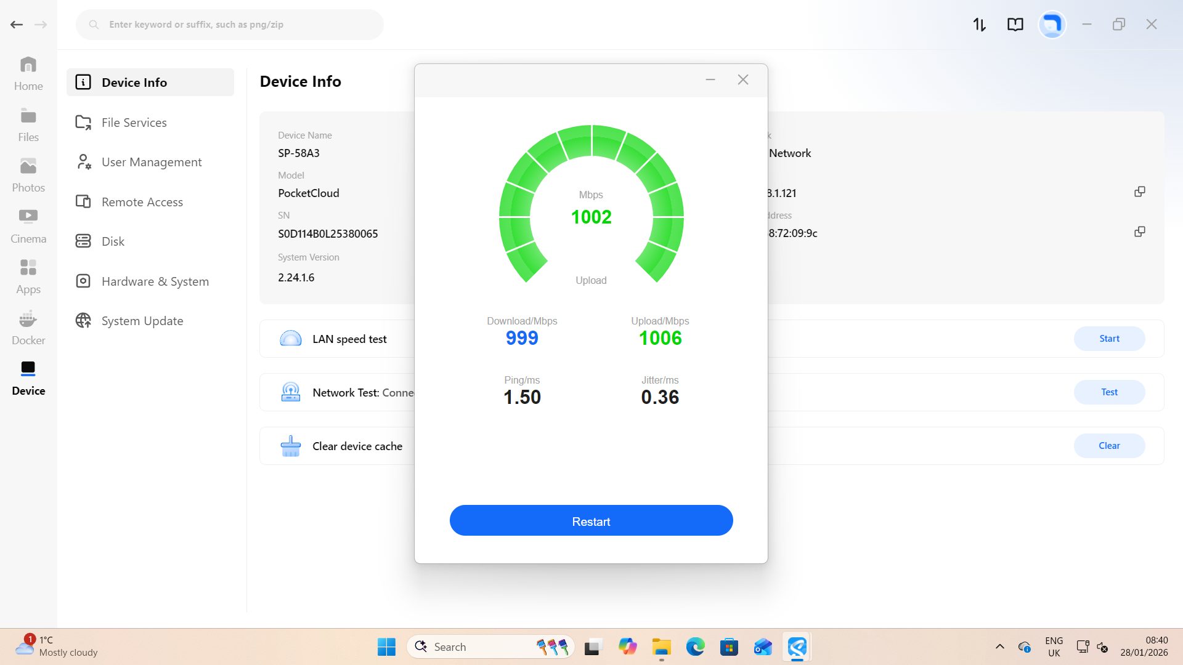Open the documentation book icon
1183x665 pixels.
point(1015,24)
